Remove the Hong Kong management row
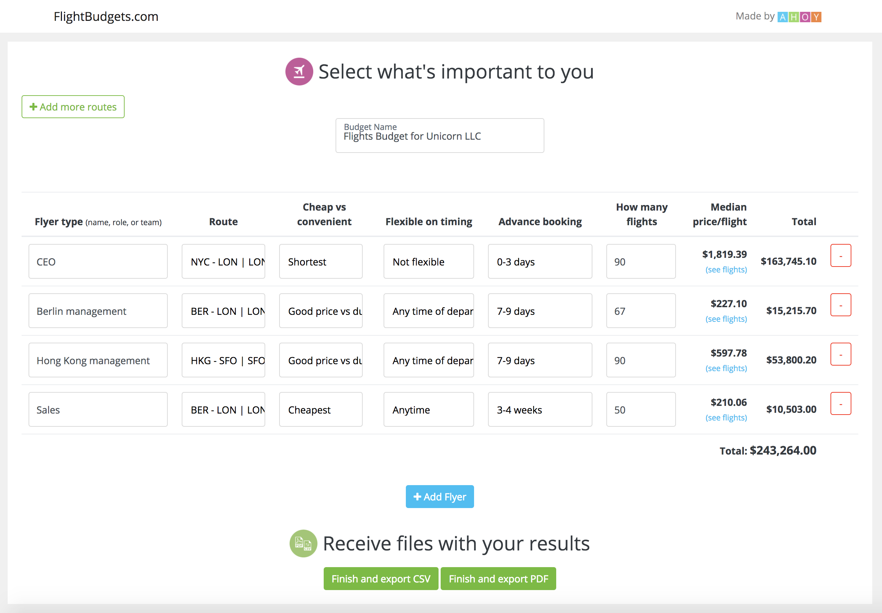Viewport: 882px width, 613px height. 840,354
